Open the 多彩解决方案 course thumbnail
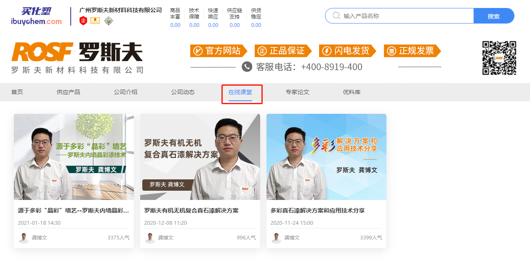The image size is (530, 268). (326, 157)
